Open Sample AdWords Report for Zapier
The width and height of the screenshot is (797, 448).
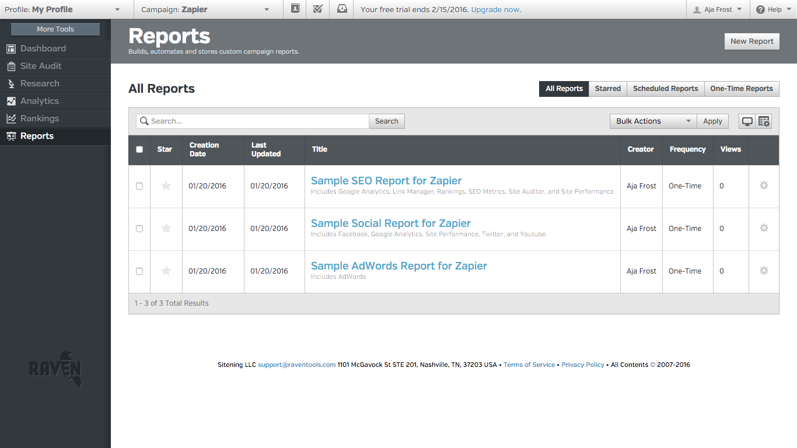pyautogui.click(x=399, y=266)
